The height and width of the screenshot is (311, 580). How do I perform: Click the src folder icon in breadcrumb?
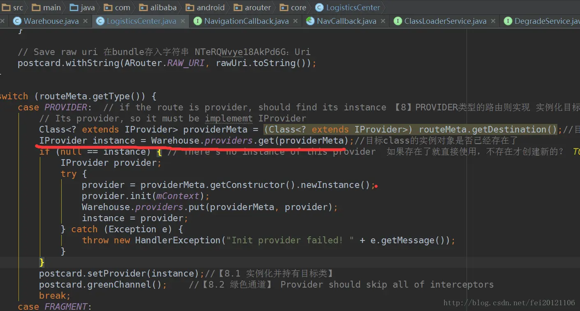6,7
